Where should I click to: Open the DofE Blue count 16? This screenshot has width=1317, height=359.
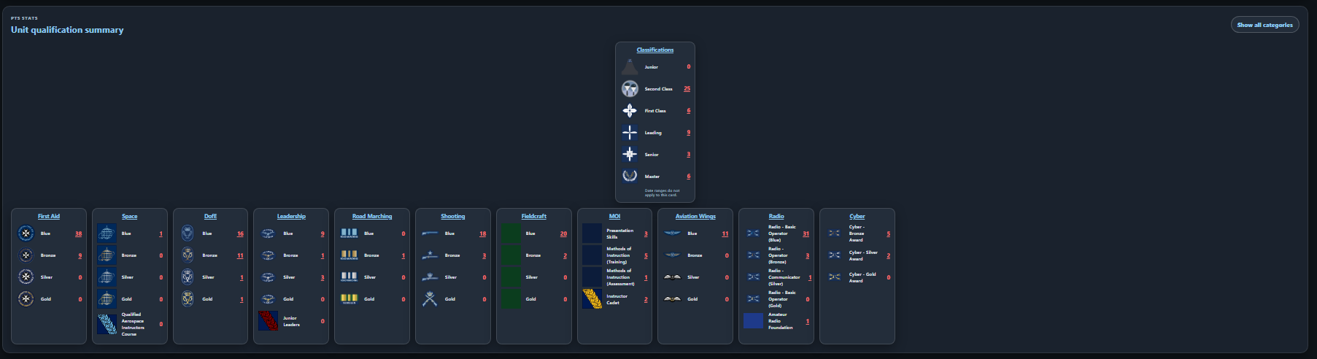tap(240, 233)
